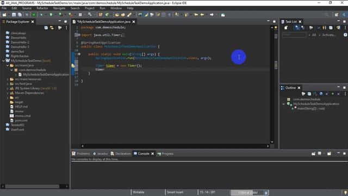Click the New file wizard icon
Image resolution: width=348 pixels, height=196 pixels.
(x=4, y=15)
